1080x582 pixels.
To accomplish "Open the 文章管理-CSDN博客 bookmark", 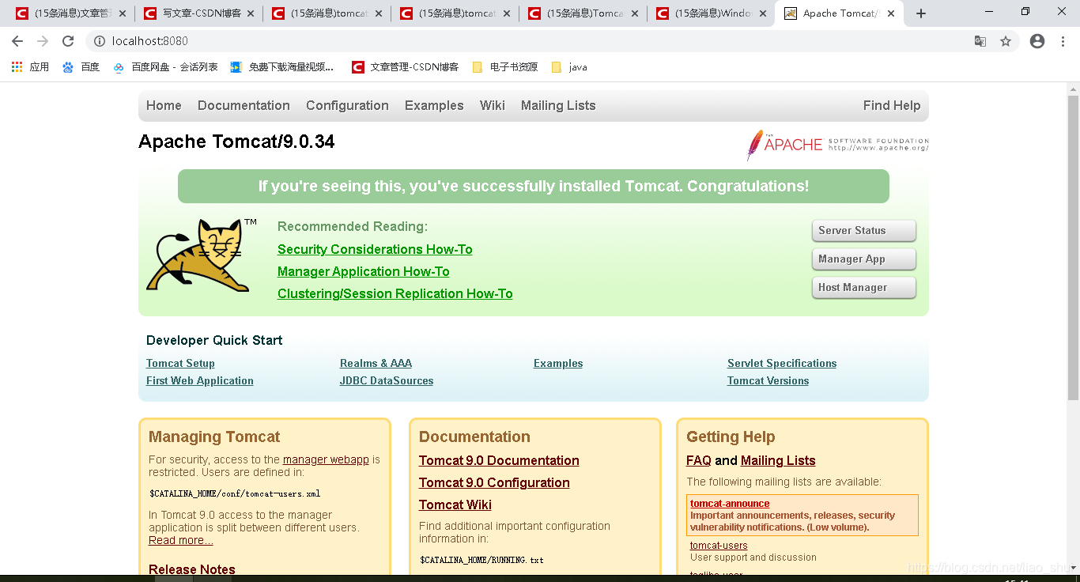I will (406, 67).
